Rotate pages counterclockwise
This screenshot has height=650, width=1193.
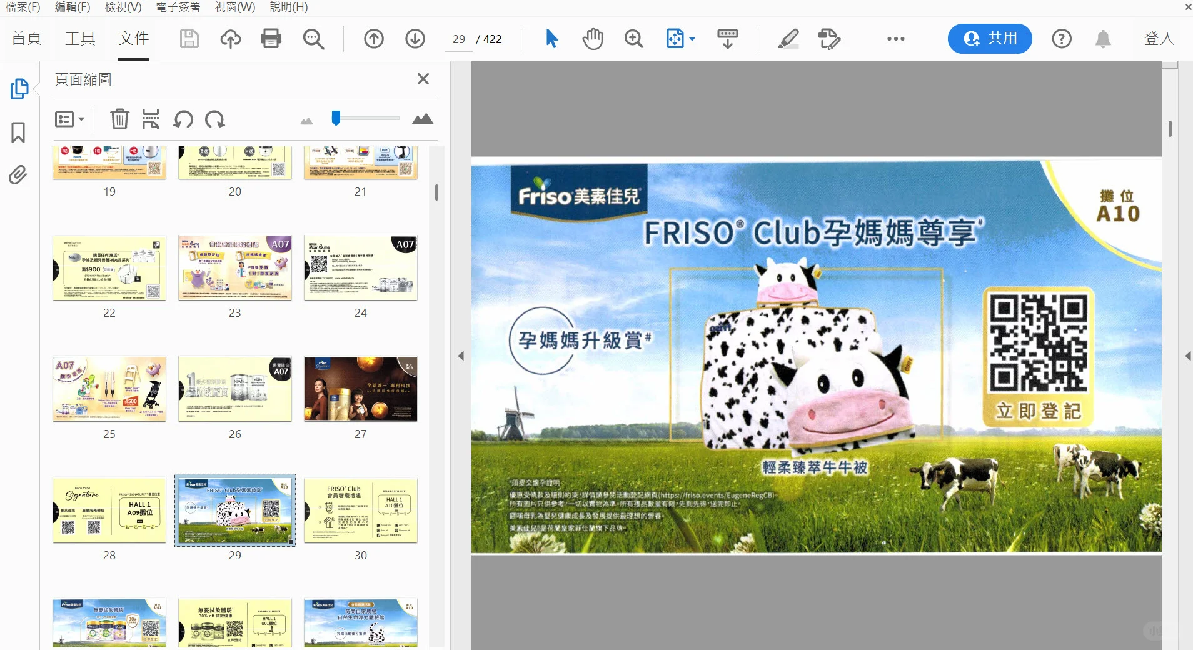[x=183, y=119]
